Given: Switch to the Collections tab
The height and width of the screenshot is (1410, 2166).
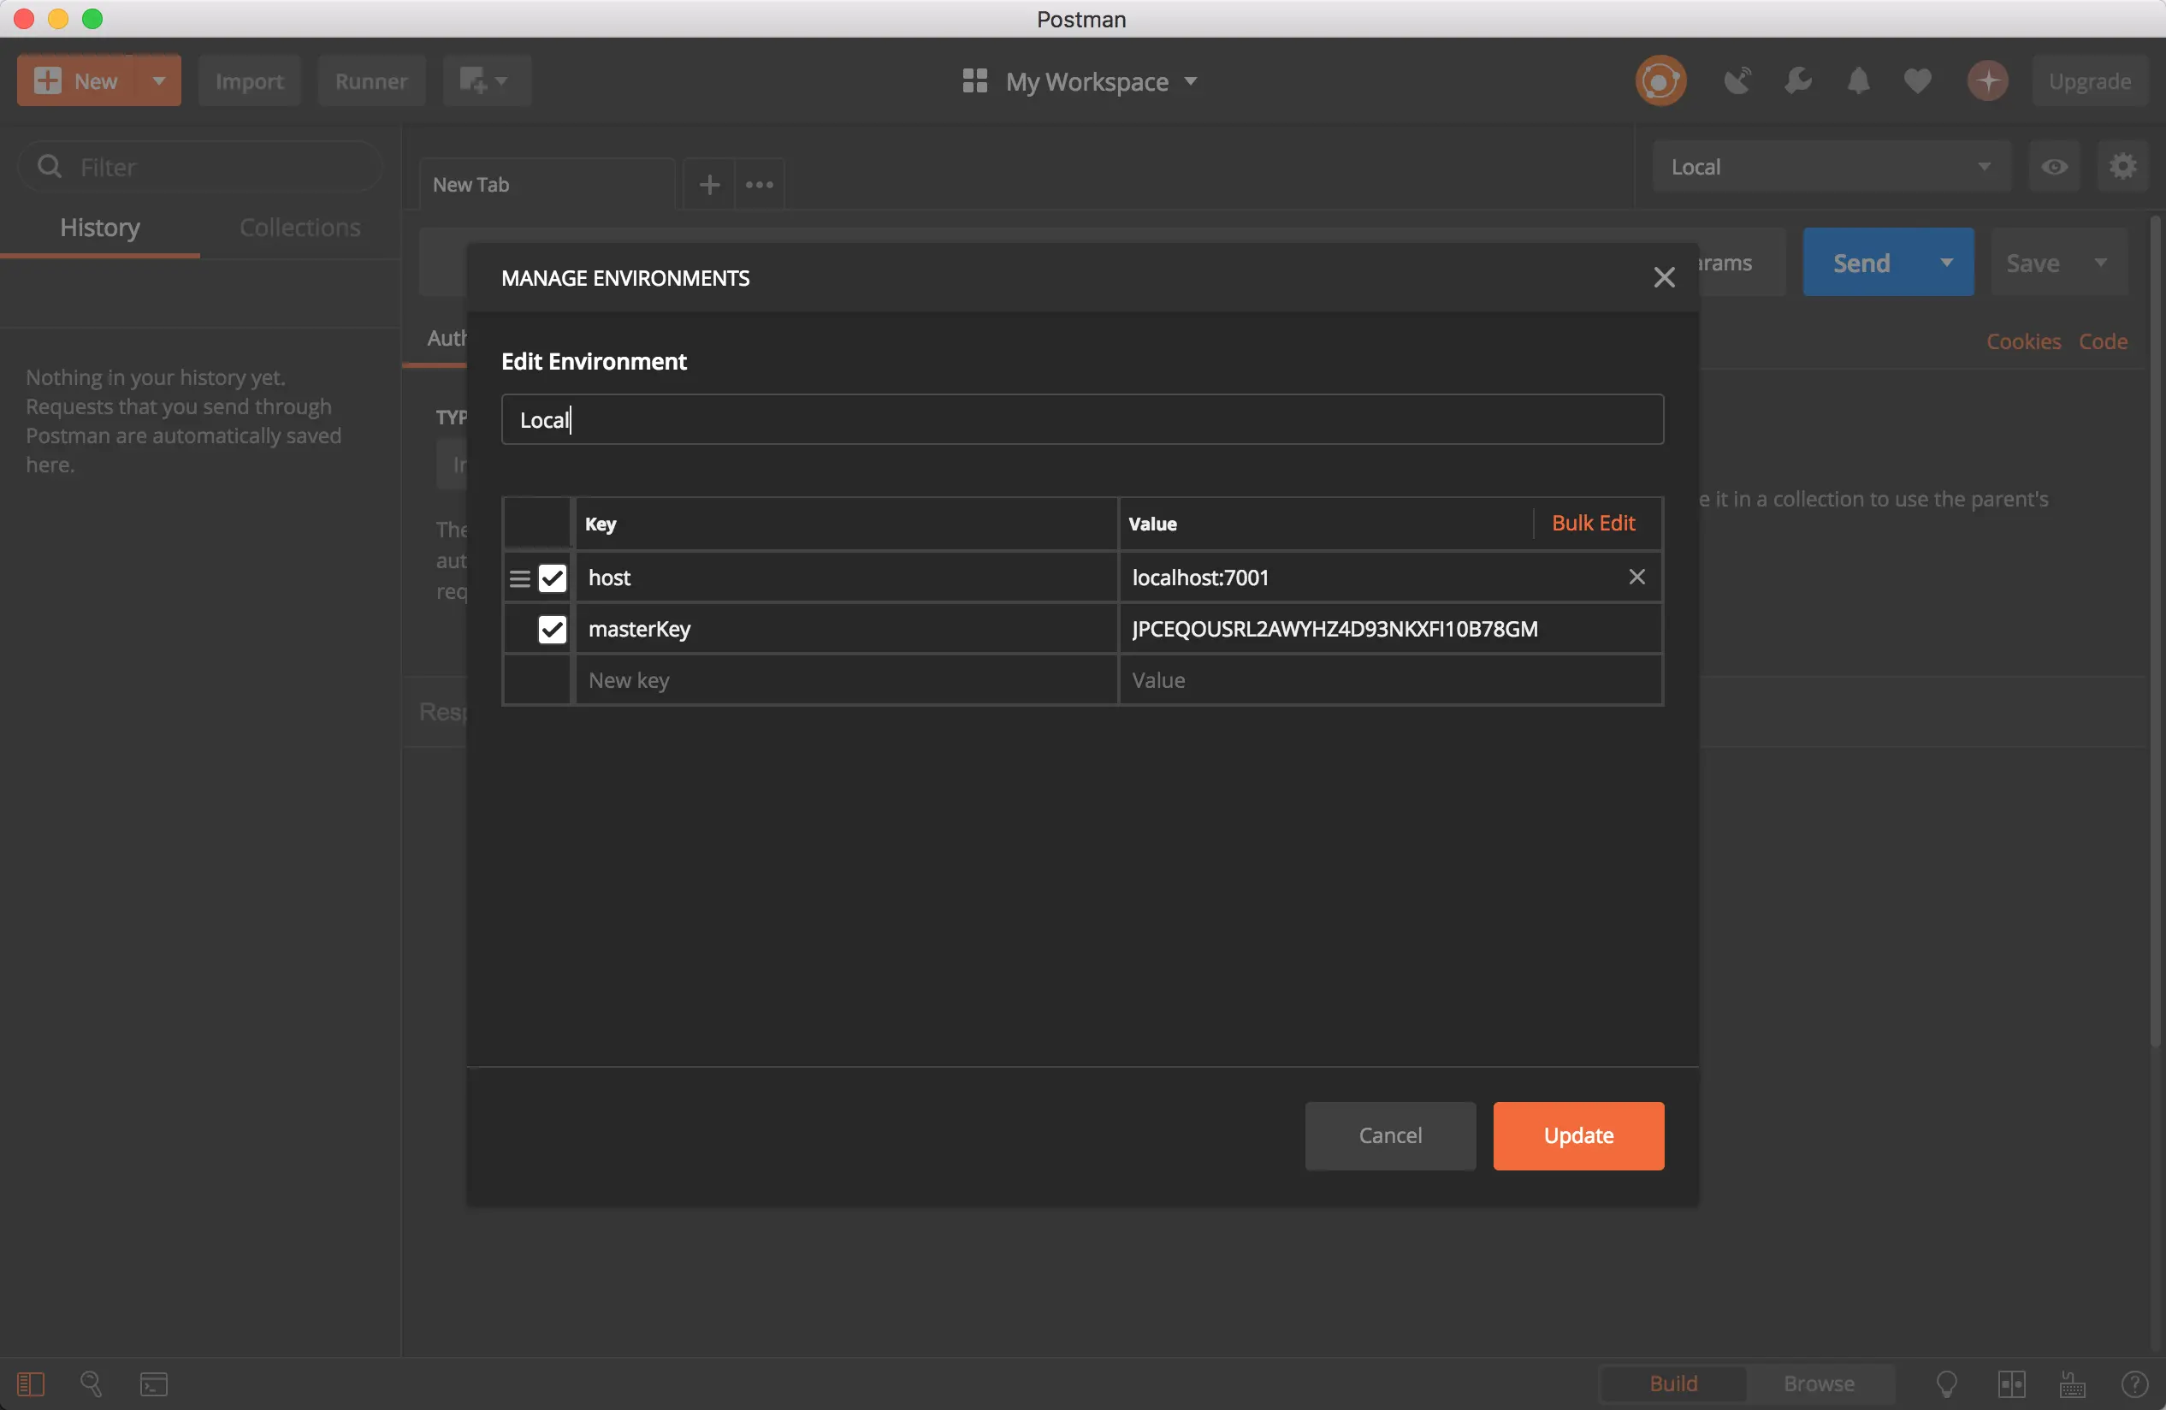Looking at the screenshot, I should click(x=299, y=228).
